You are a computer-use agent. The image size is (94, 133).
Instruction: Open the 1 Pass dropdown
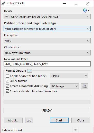tap(69, 76)
